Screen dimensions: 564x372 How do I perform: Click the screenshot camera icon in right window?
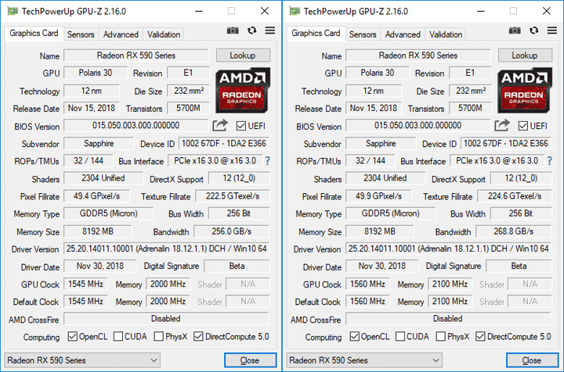tap(515, 30)
